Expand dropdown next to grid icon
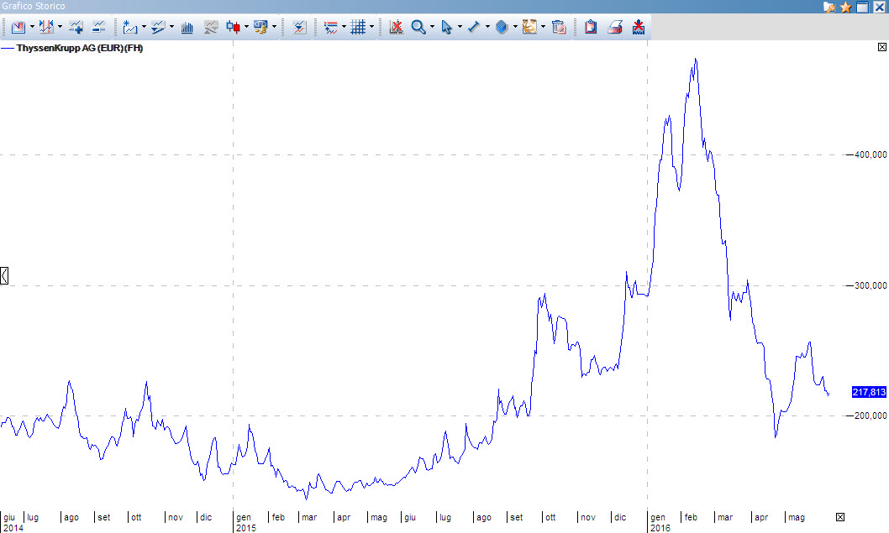Image resolution: width=889 pixels, height=533 pixels. tap(371, 27)
